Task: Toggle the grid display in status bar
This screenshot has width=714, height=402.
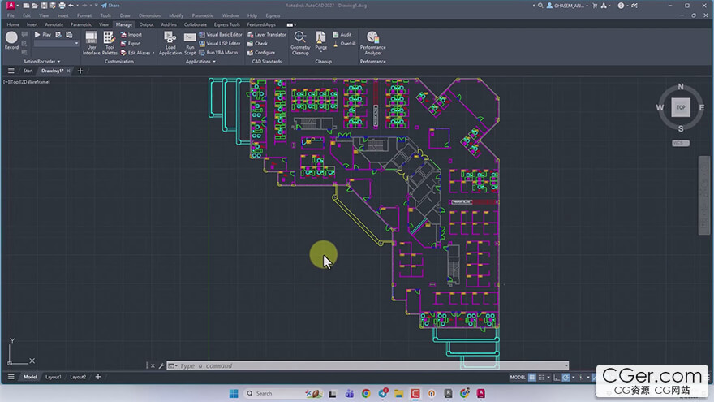Action: click(x=533, y=378)
